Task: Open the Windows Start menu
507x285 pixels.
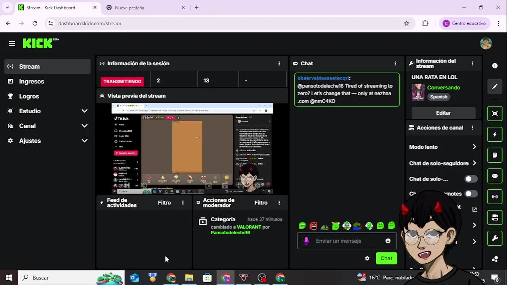Action: point(9,278)
